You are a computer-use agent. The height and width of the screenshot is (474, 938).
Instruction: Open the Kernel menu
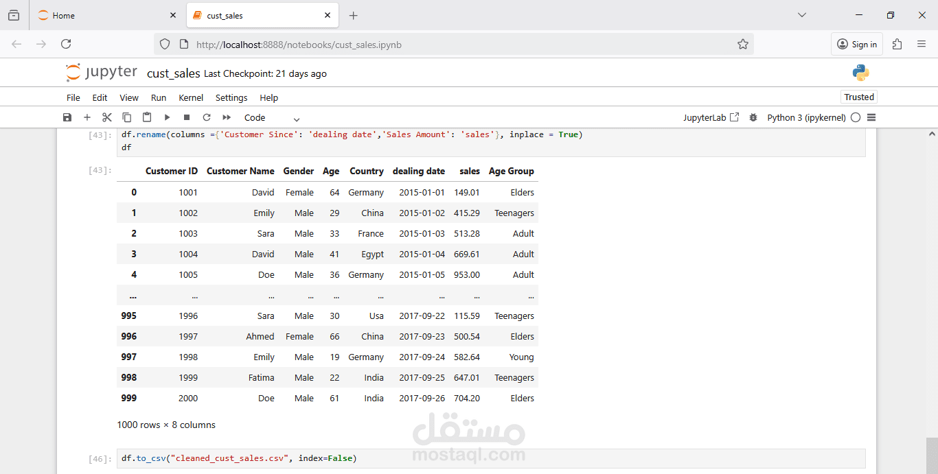191,97
